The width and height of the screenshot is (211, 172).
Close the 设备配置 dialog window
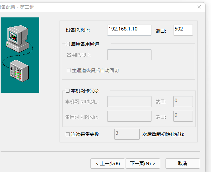tap(199, 7)
